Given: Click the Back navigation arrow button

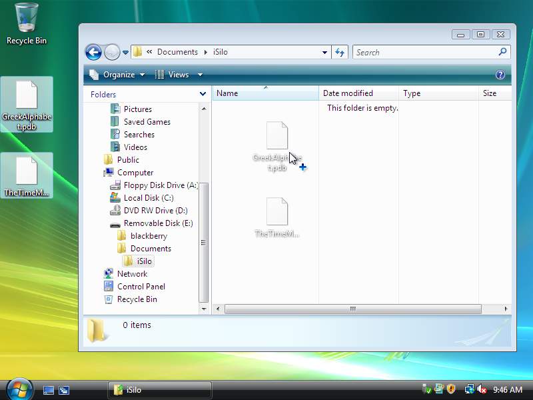Looking at the screenshot, I should pyautogui.click(x=93, y=52).
